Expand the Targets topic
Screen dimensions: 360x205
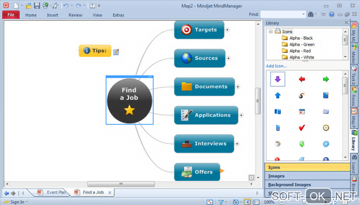227,30
